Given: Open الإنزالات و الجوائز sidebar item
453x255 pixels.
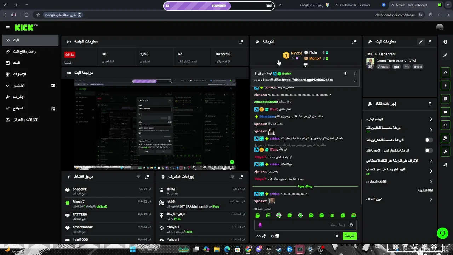Looking at the screenshot, I should coord(30,120).
